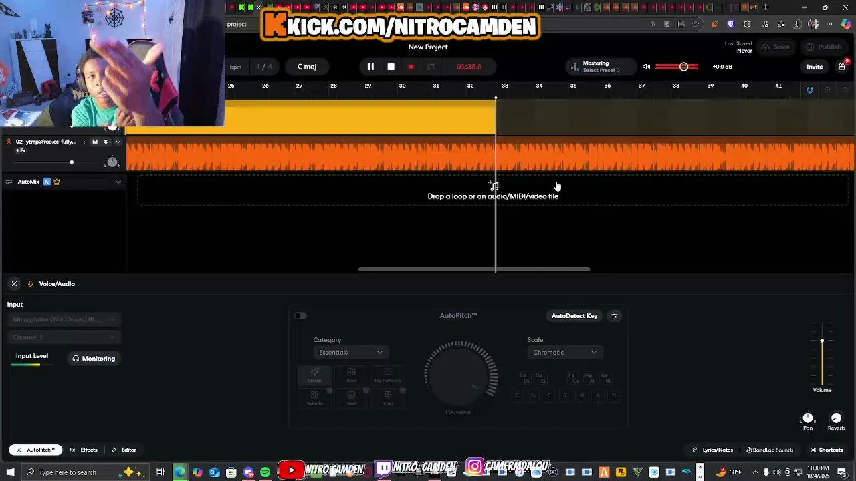
Task: Click the Publish button
Action: [x=824, y=47]
